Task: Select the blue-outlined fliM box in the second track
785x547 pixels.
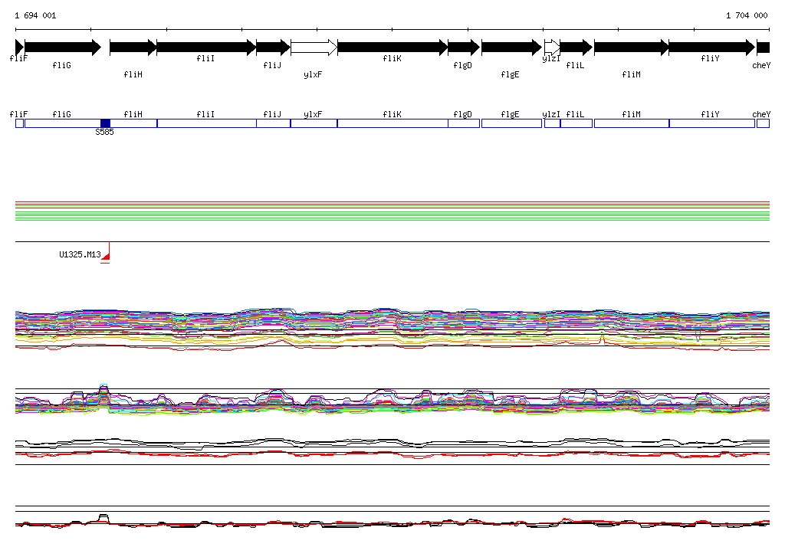Action: [x=631, y=123]
